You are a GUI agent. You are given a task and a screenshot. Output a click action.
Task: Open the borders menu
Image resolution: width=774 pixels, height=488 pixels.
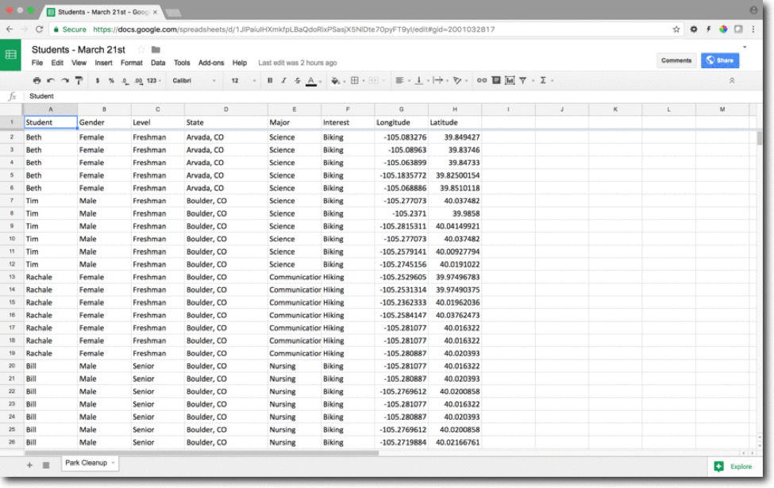(x=354, y=80)
